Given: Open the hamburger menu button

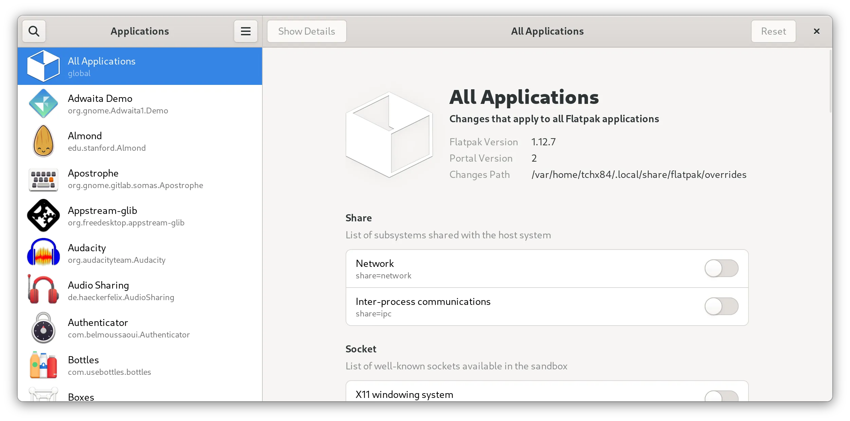Looking at the screenshot, I should (245, 31).
